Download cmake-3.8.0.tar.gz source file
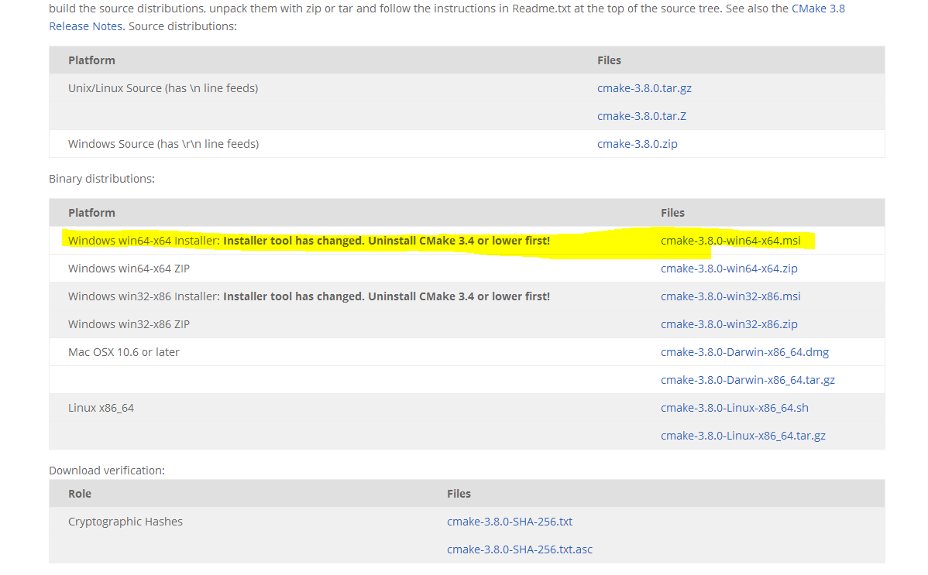Image resolution: width=928 pixels, height=575 pixels. tap(644, 88)
